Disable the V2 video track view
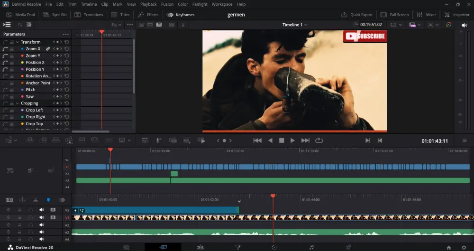474x251 pixels. coord(53,210)
